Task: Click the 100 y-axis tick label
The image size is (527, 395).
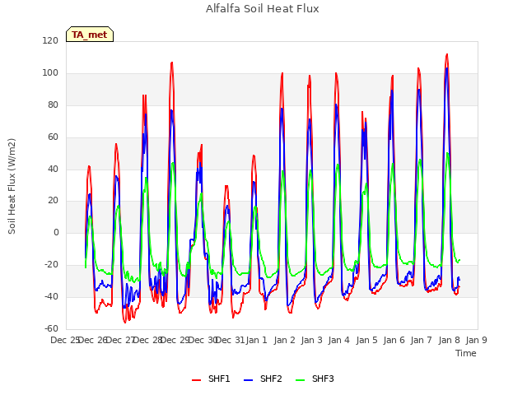Action: [50, 73]
